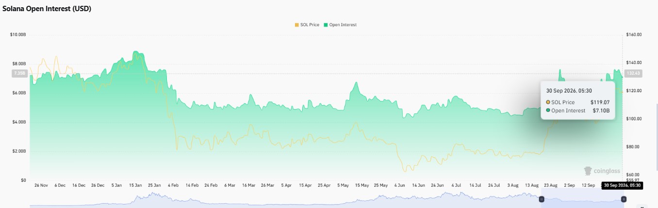Click the $100.00 right axis label
This screenshot has height=208, width=658.
click(635, 119)
